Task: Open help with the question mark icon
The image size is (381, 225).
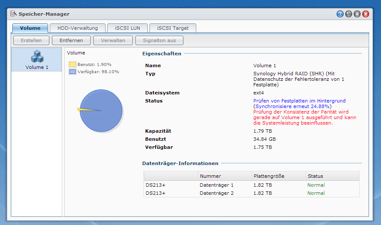Action: click(x=340, y=14)
